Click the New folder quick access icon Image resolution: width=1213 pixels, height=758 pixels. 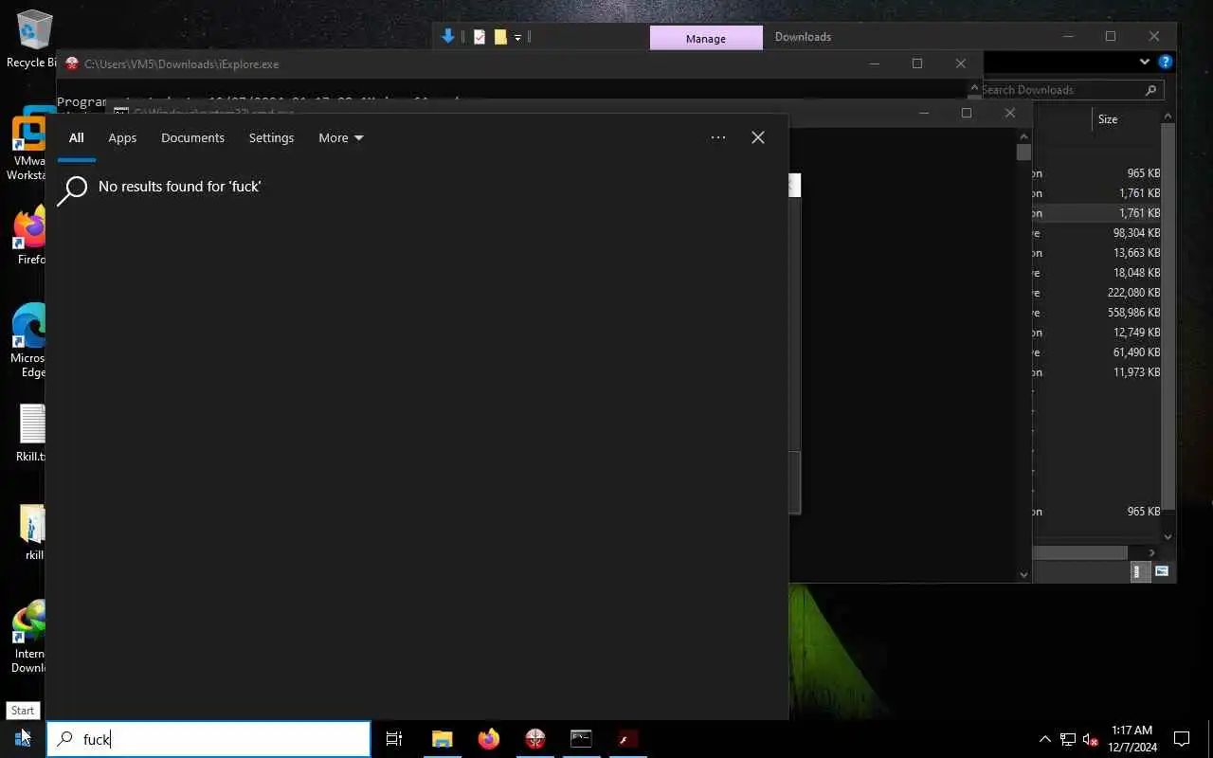pos(500,37)
